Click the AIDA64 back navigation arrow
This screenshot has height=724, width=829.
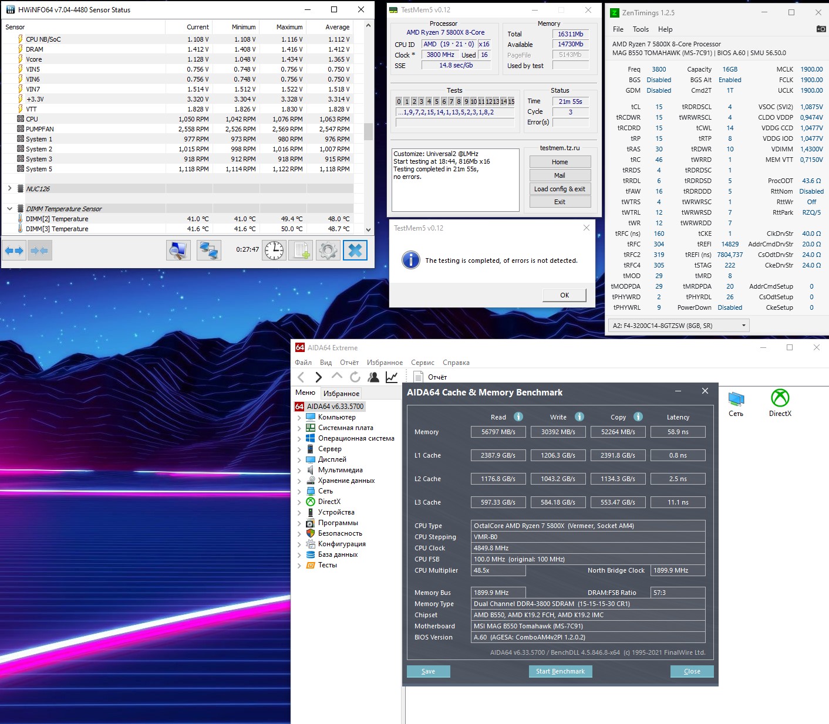[301, 377]
